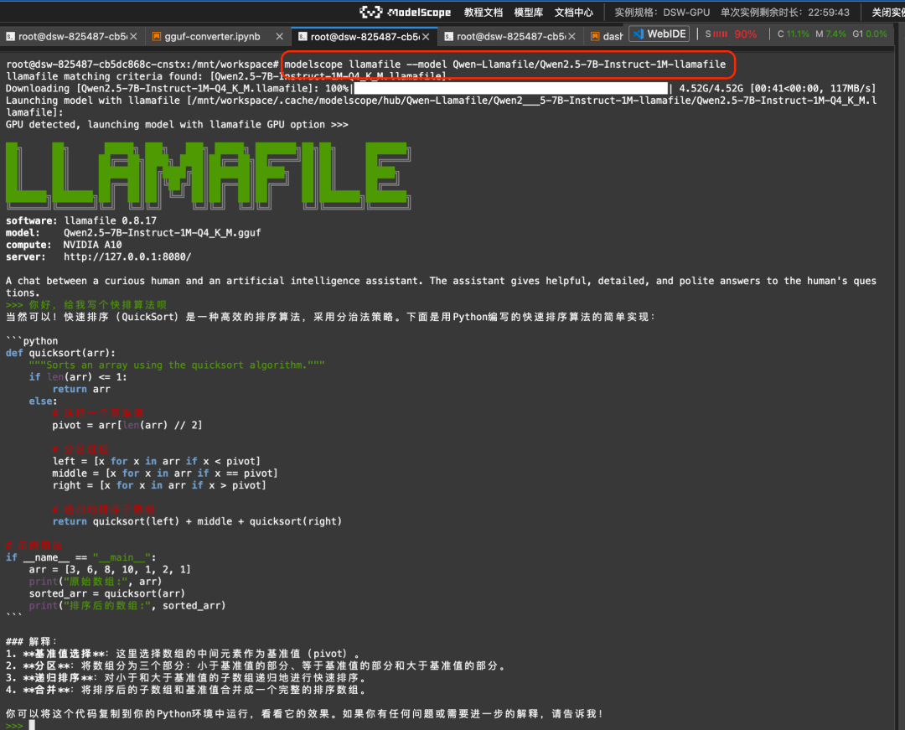Click the terminal icon on the fourth tab

pos(448,36)
